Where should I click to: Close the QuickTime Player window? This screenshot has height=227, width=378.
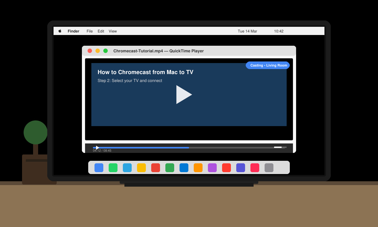tap(90, 51)
